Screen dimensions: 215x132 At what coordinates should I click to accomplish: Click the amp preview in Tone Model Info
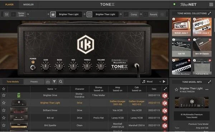tap(192, 102)
